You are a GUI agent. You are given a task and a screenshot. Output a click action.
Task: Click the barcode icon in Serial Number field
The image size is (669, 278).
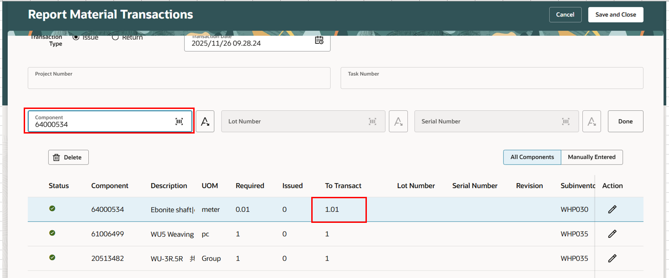click(566, 121)
